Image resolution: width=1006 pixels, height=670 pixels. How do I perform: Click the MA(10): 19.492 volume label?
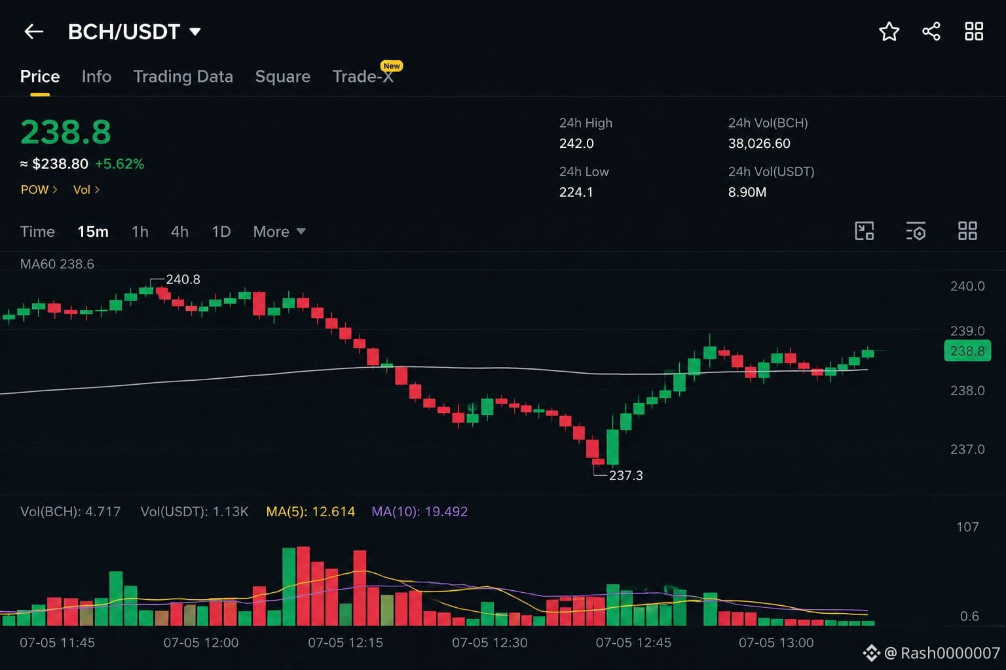tap(420, 512)
